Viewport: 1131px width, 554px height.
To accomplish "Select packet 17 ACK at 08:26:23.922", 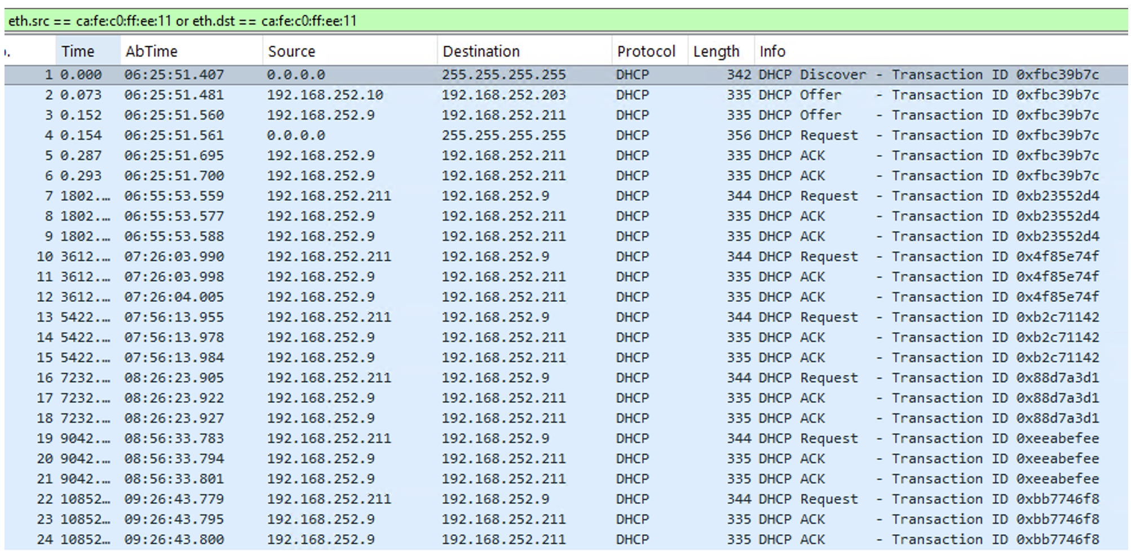I will tap(566, 398).
